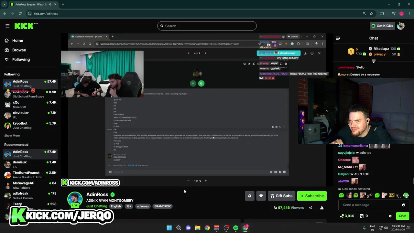Click AdinRoss streamer avatar
414x233 pixels.
75,199
